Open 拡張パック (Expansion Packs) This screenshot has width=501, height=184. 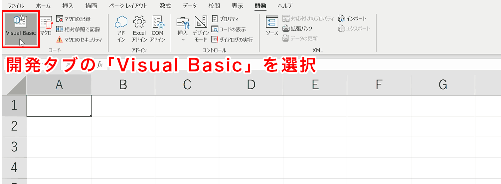coord(297,29)
